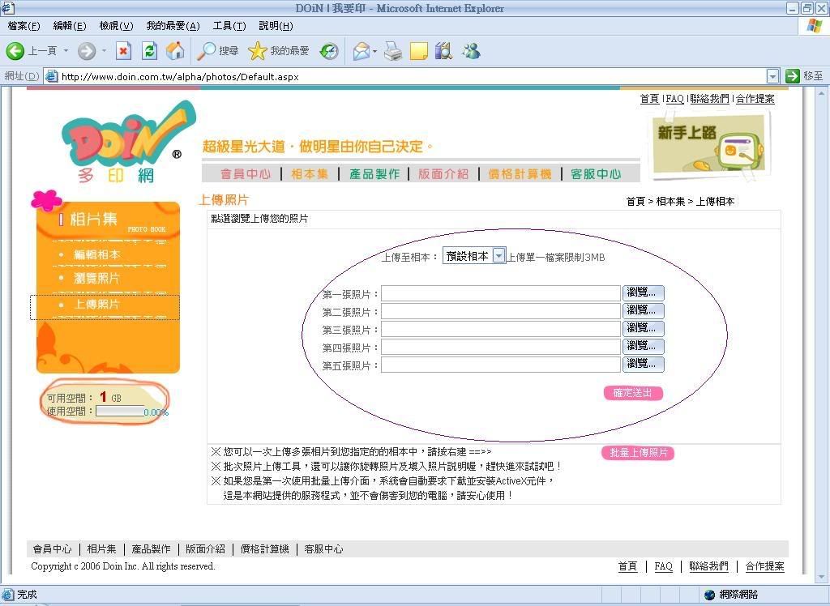Viewport: 830px width, 606px height.
Task: Click the browser Stop loading icon
Action: (x=123, y=51)
